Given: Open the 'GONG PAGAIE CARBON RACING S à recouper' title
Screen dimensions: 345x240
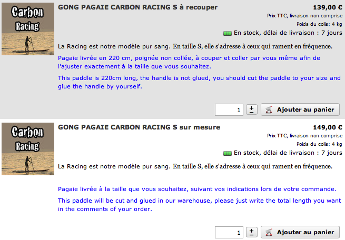Looking at the screenshot, I should coord(137,7).
